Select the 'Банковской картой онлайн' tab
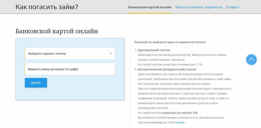261x128 pixels. 150,7
